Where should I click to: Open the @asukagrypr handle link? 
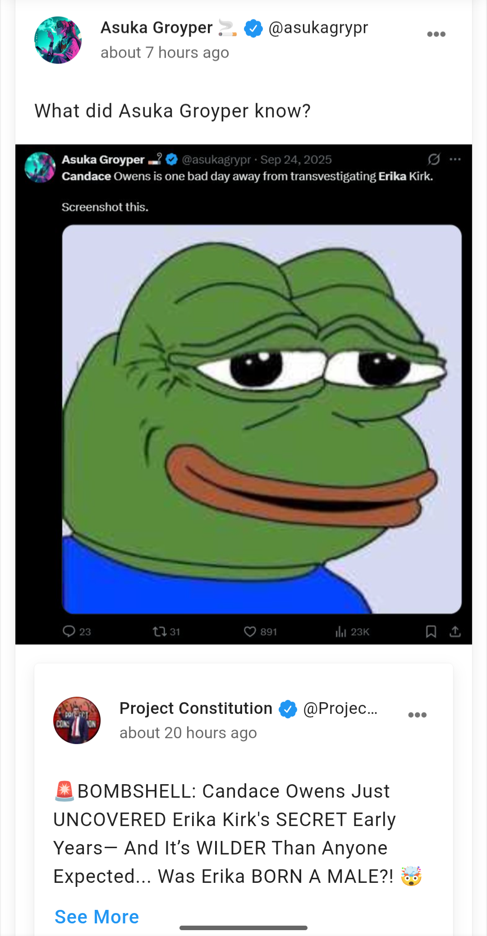click(318, 28)
